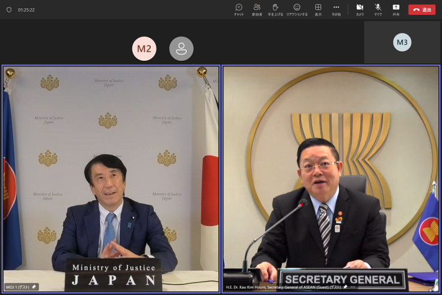Share your screen content
The width and height of the screenshot is (442, 295).
396,9
